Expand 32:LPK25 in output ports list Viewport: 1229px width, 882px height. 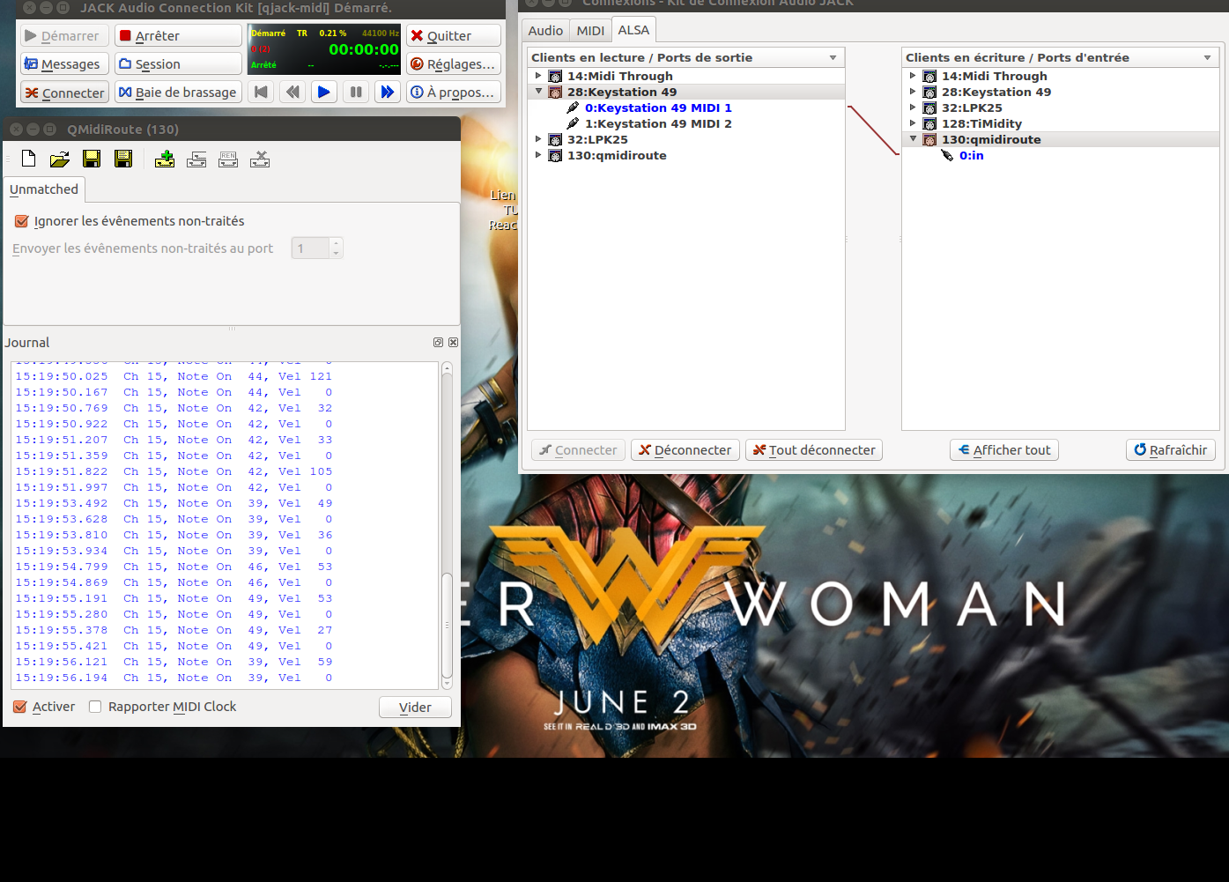538,139
